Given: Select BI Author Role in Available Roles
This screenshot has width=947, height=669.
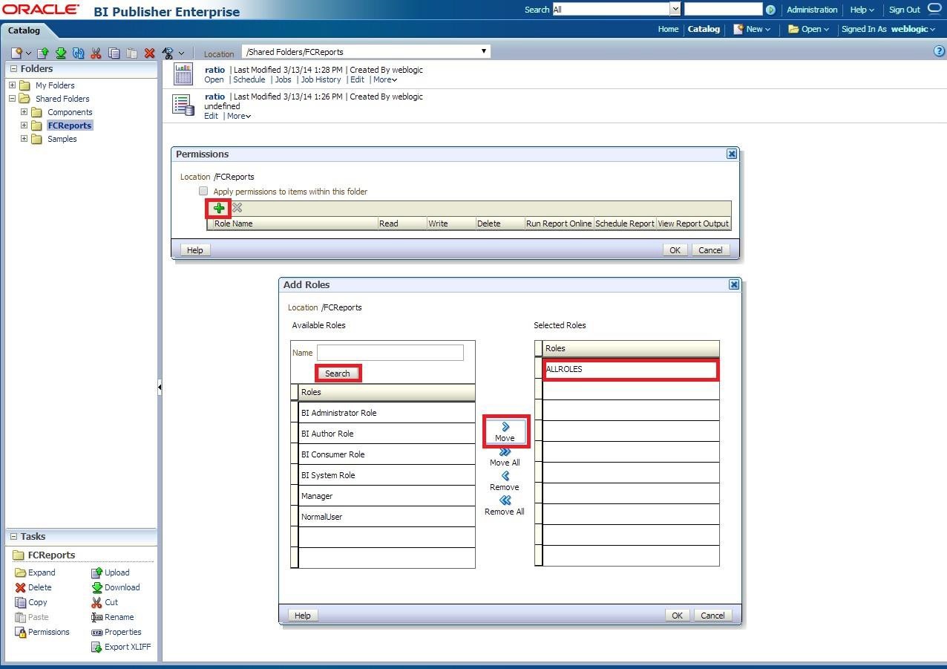Looking at the screenshot, I should (x=386, y=434).
